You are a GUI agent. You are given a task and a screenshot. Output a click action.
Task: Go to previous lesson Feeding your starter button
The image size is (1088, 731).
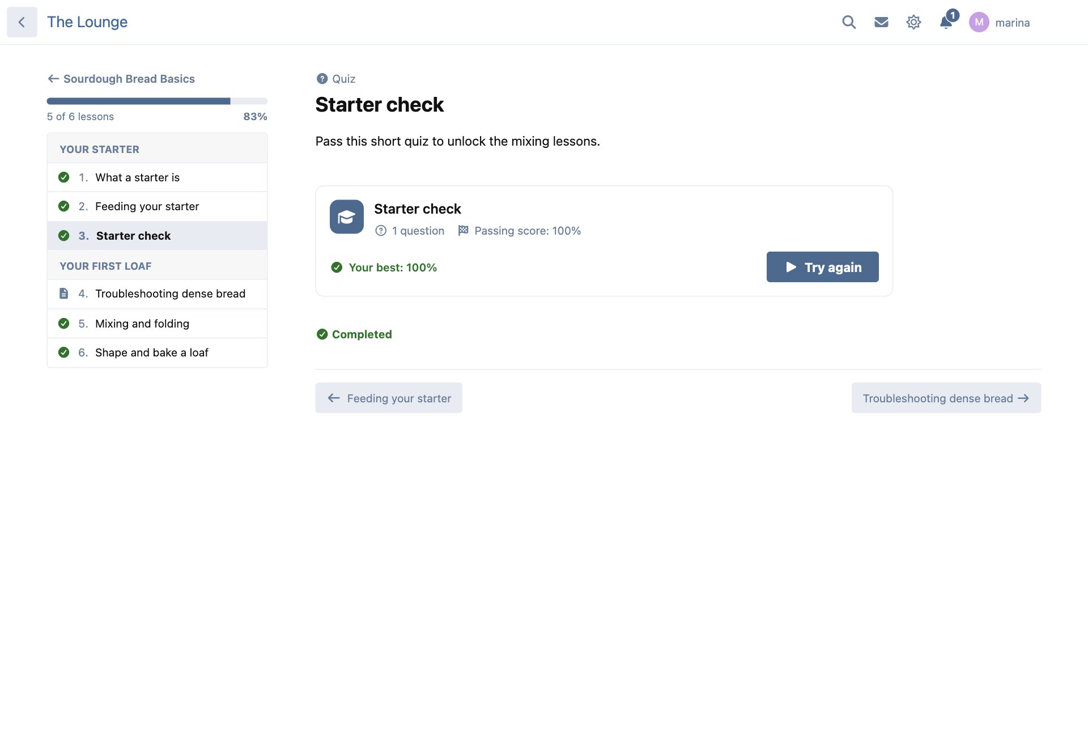(389, 398)
